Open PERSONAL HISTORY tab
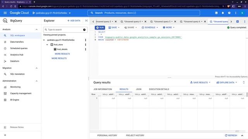Screen dimensions: 248x139 tap(107, 136)
